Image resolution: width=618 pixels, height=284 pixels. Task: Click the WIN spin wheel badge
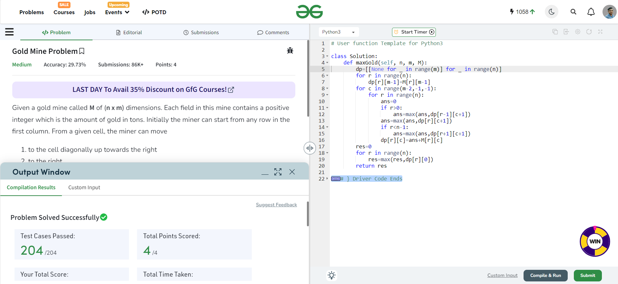595,241
